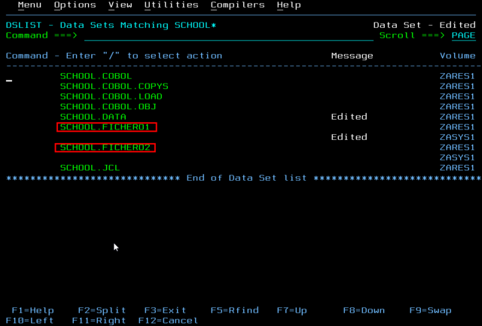The height and width of the screenshot is (326, 482).
Task: Open the Utilities menu
Action: pos(171,5)
